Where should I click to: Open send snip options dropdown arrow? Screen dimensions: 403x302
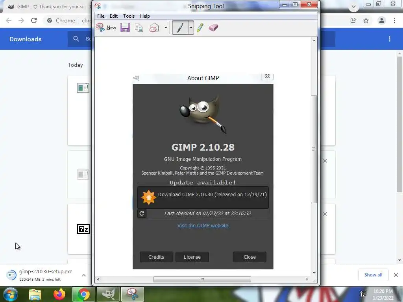[166, 28]
